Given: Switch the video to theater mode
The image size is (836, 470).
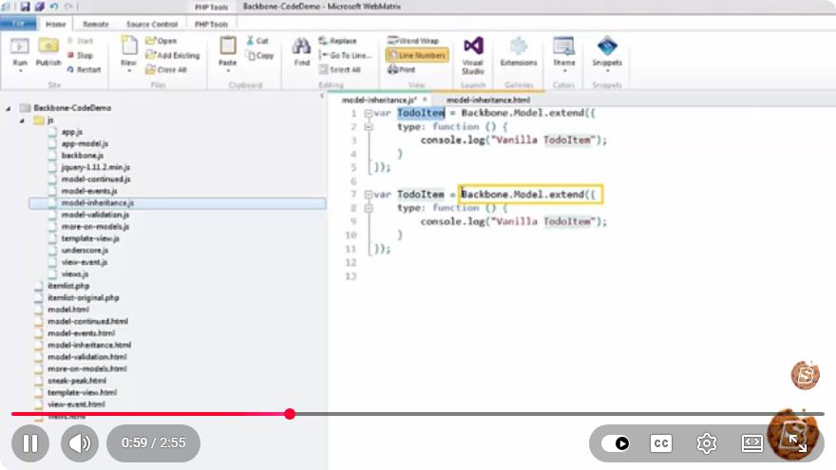Looking at the screenshot, I should point(751,443).
